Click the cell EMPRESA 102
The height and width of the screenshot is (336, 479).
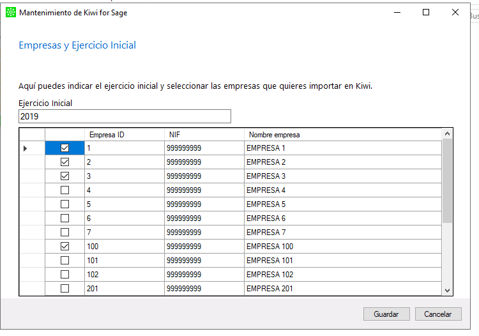click(343, 275)
